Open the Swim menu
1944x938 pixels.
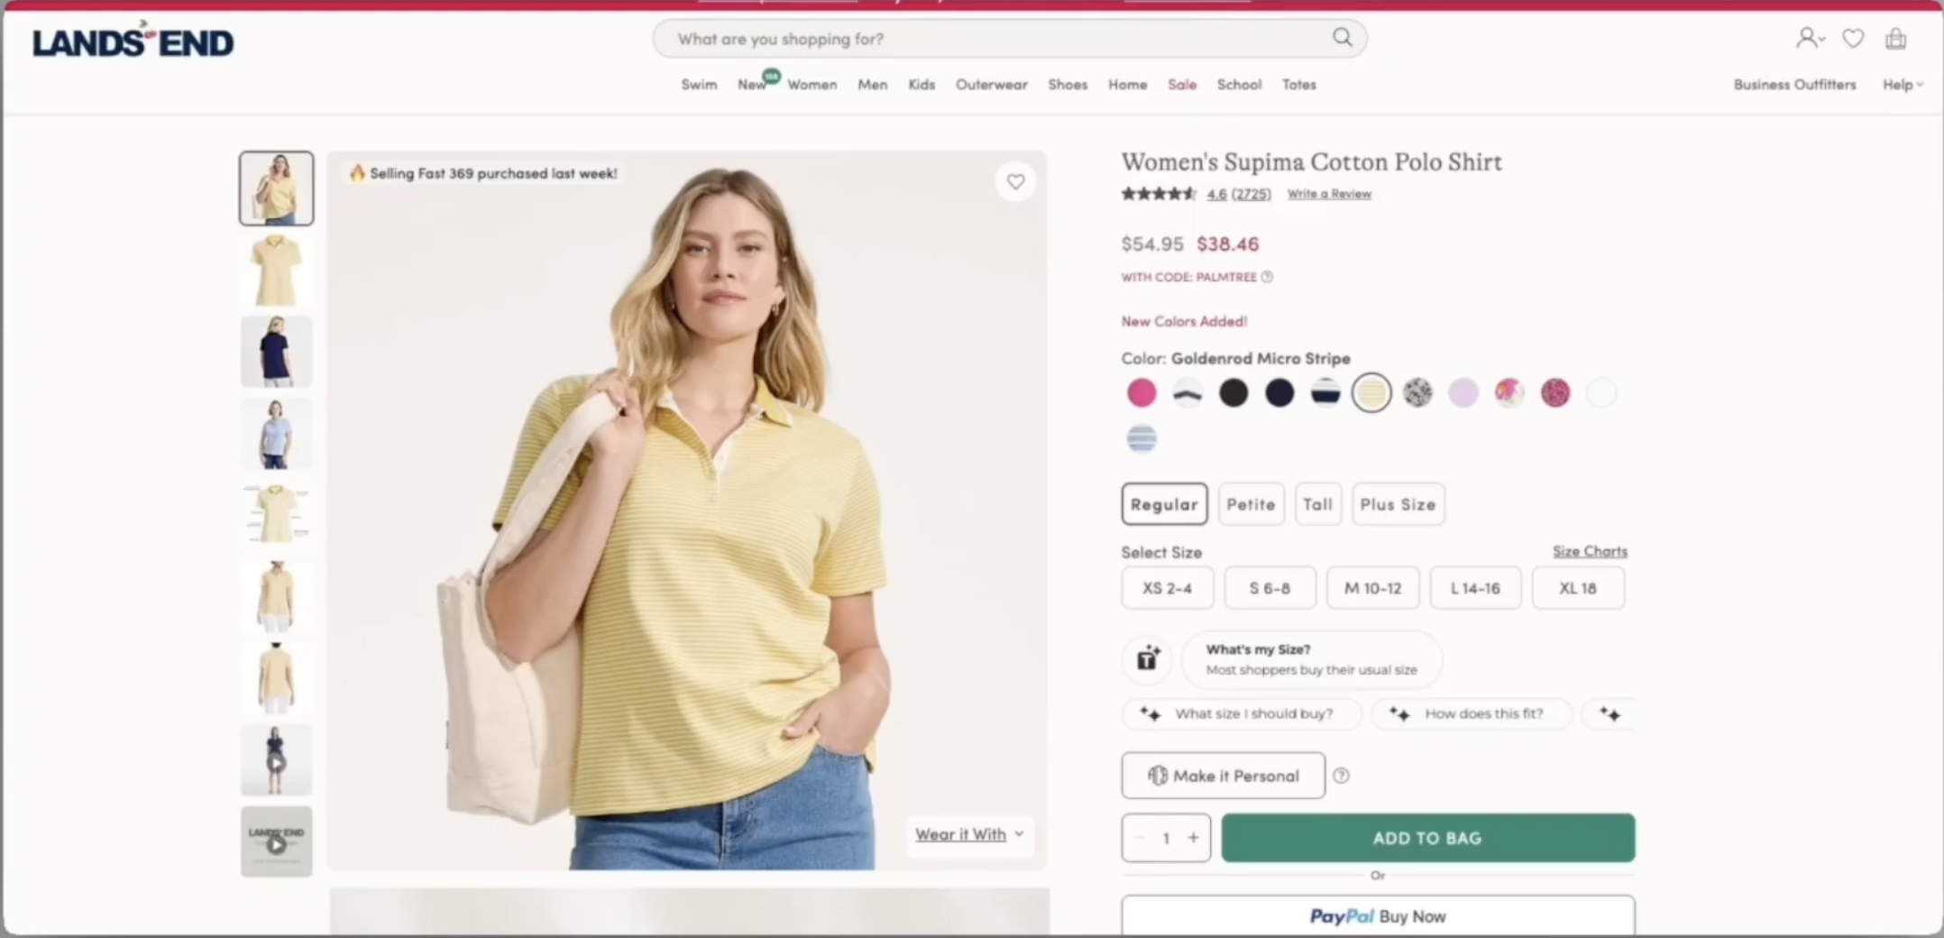click(x=699, y=85)
